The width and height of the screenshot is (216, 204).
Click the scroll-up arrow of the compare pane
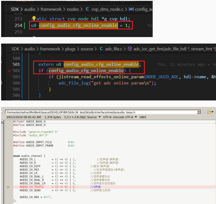[x=2, y=122]
